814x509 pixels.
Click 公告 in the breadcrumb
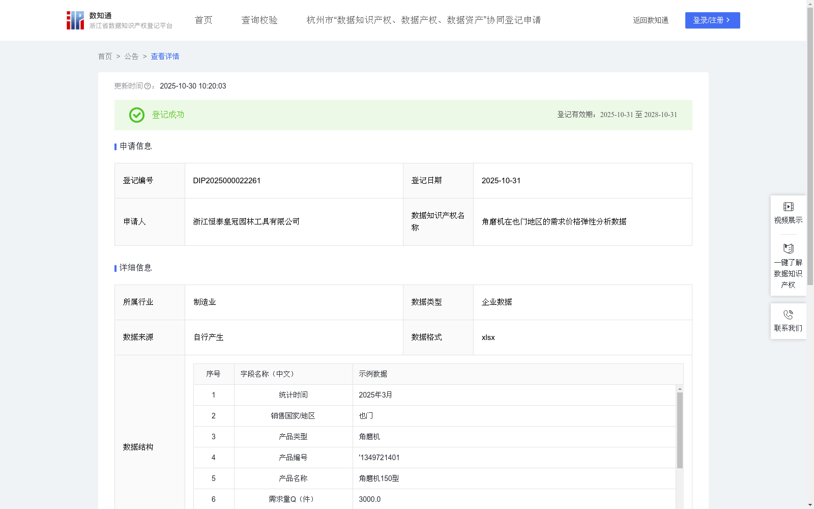click(131, 56)
